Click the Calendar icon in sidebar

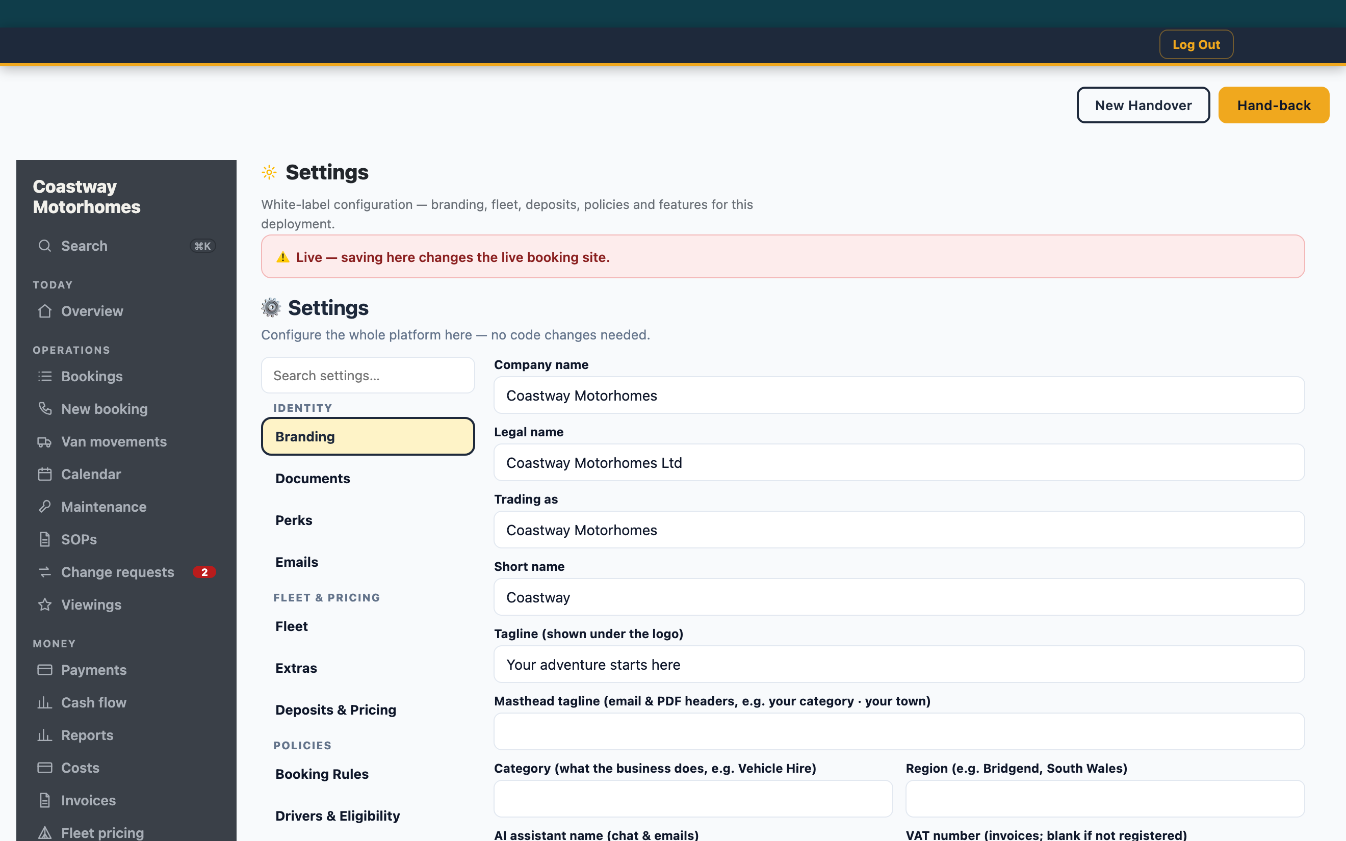click(45, 475)
